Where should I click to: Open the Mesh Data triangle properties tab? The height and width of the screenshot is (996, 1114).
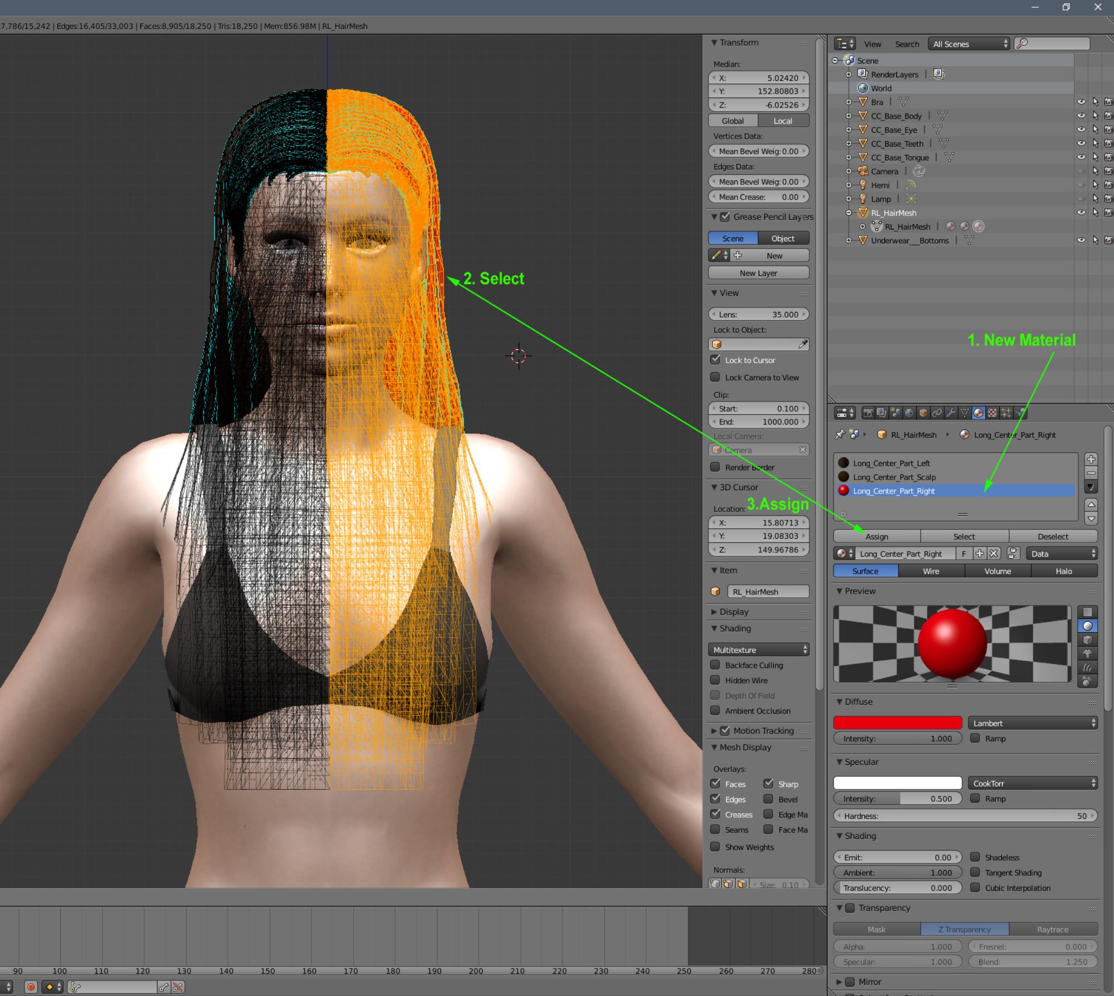[x=965, y=413]
